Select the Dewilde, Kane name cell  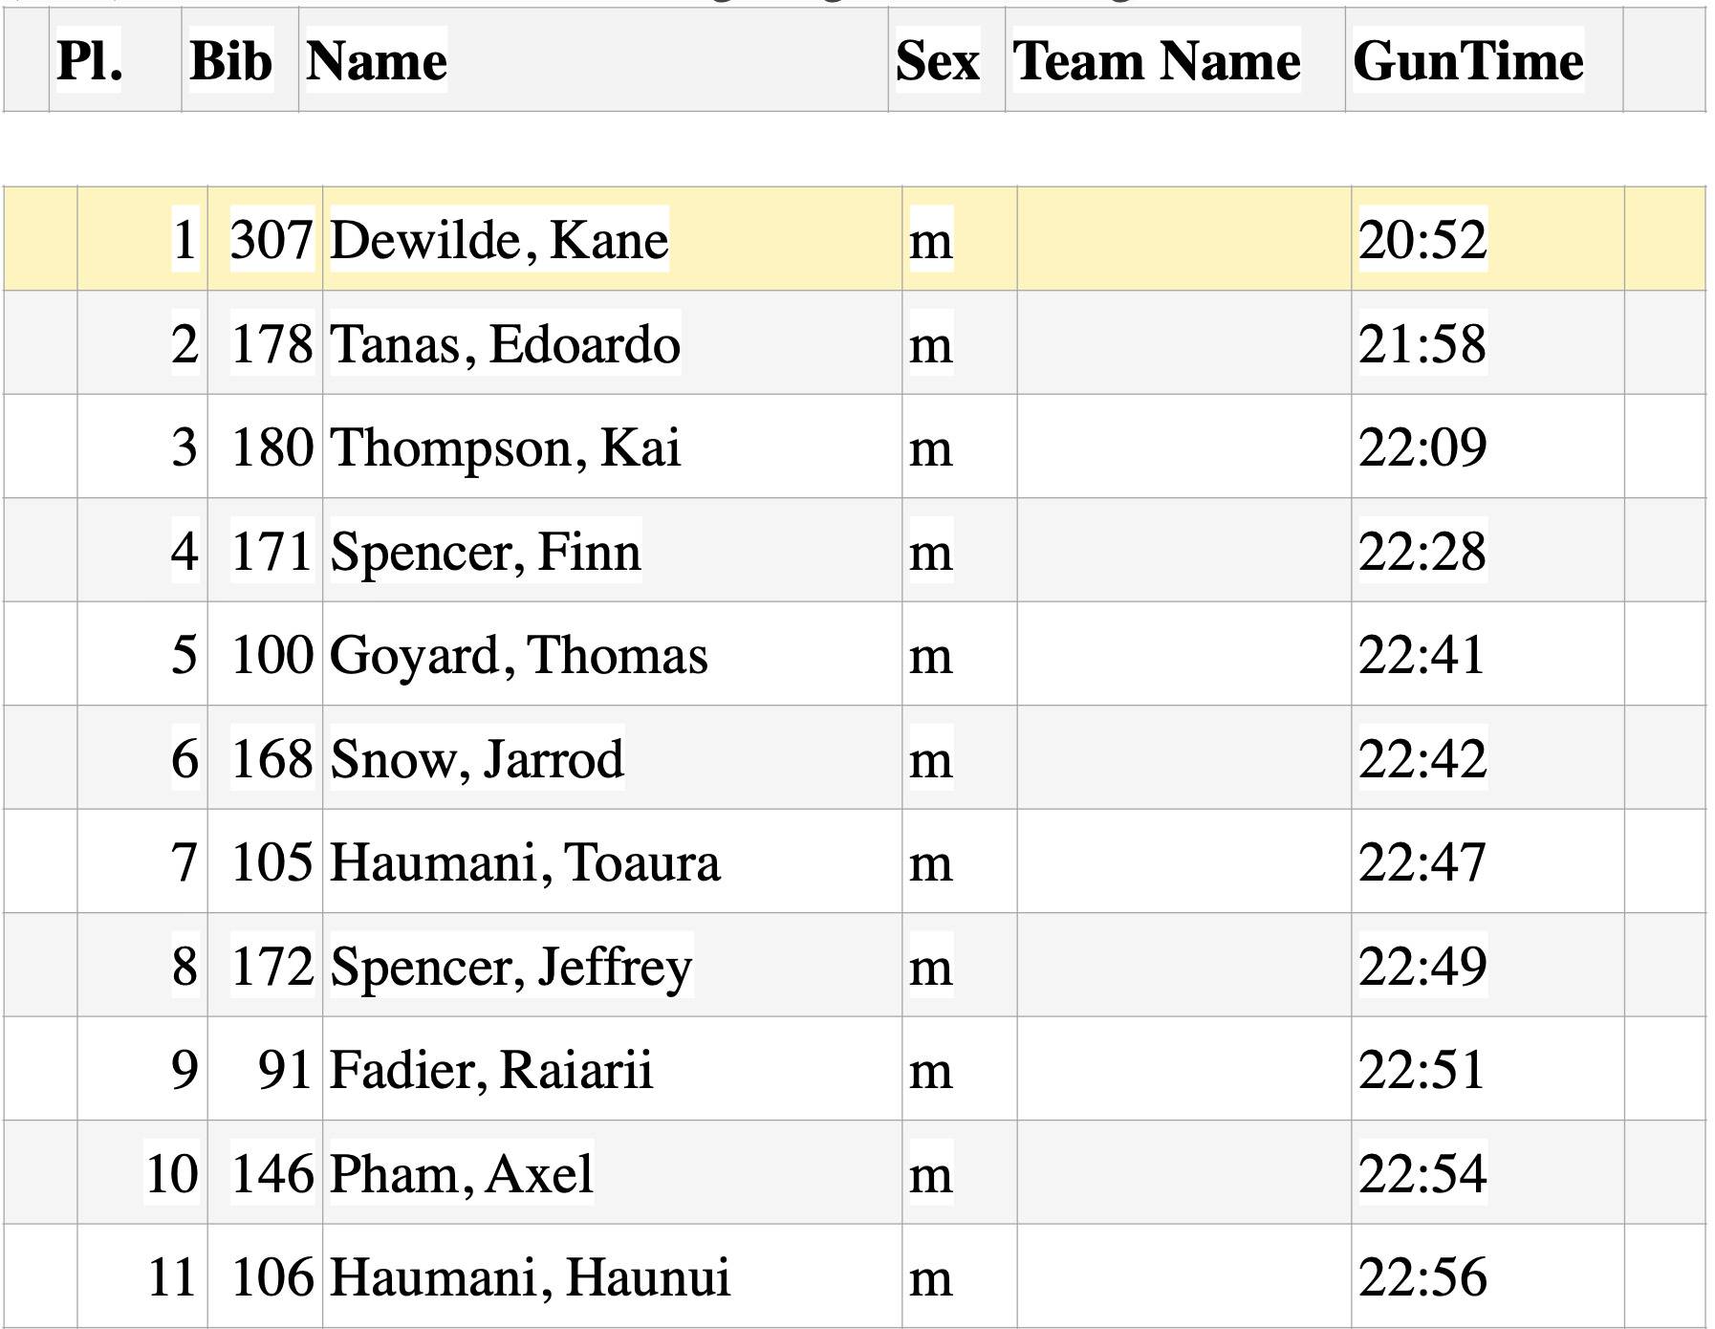pos(499,239)
